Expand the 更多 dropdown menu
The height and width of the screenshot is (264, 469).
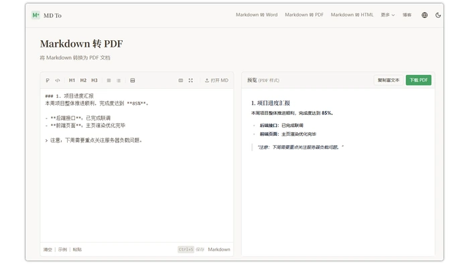388,15
